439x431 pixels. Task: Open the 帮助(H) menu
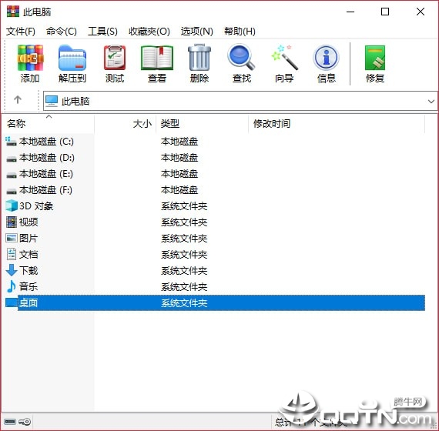tap(240, 31)
